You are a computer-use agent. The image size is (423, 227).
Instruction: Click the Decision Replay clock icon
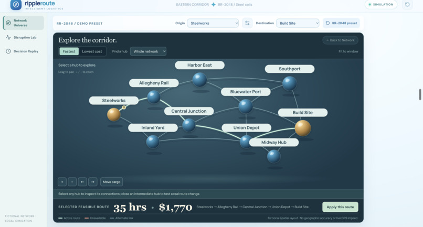pos(8,51)
